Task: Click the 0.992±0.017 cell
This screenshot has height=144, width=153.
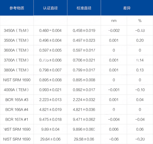Action: tap(84, 90)
